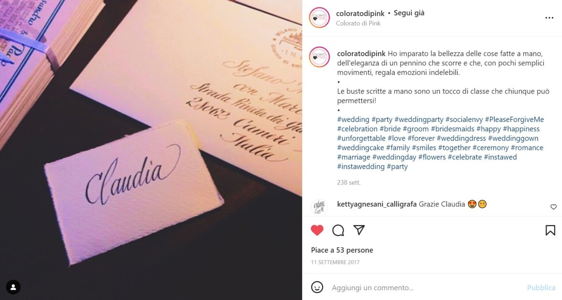Open caption author profile picture
The width and height of the screenshot is (562, 300).
(x=319, y=57)
